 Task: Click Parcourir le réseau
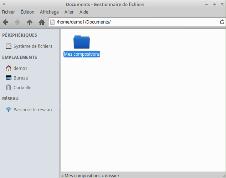pos(32,110)
